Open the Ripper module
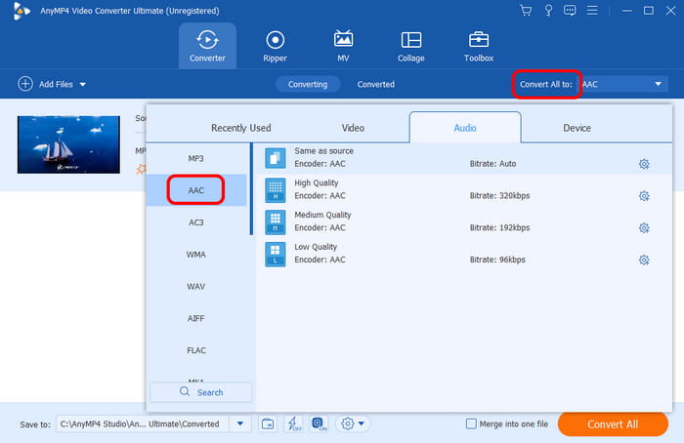684x443 pixels. coord(275,46)
